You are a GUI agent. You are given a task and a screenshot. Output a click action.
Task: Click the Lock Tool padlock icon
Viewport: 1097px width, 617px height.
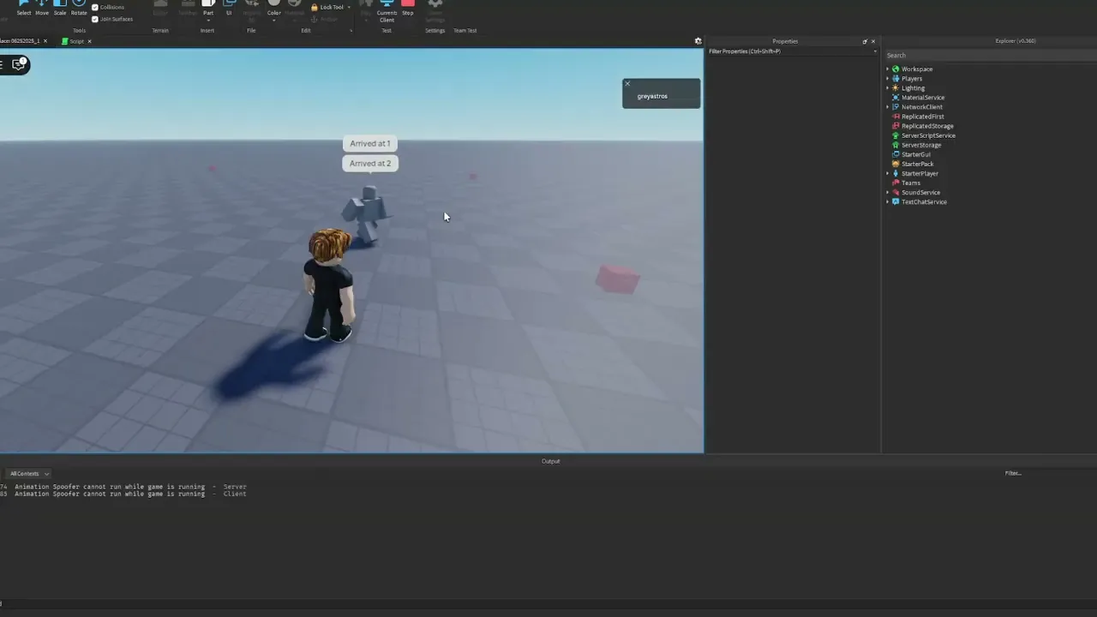pyautogui.click(x=315, y=7)
